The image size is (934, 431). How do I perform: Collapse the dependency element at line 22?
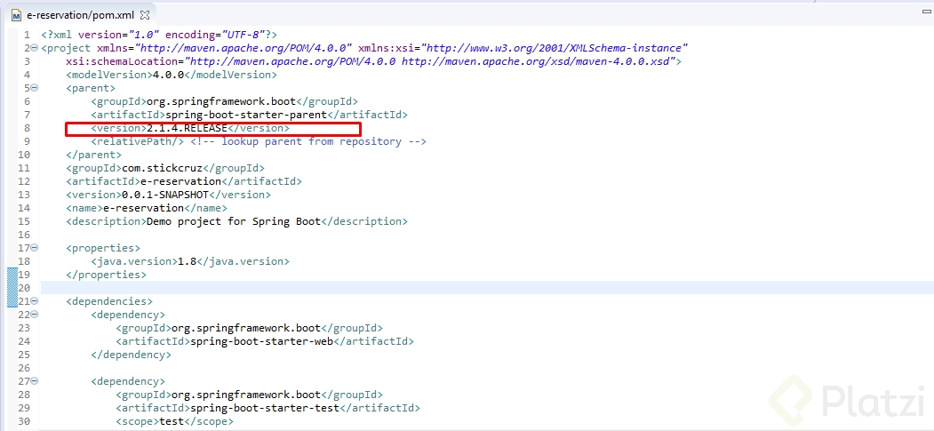pyautogui.click(x=35, y=315)
